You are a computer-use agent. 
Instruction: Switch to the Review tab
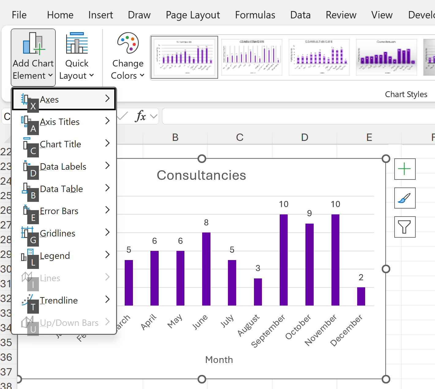click(x=341, y=15)
